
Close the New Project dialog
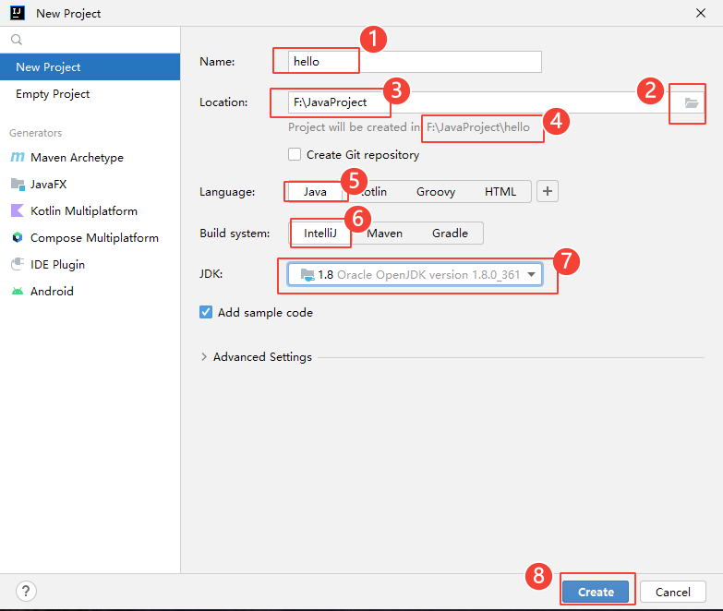[701, 13]
